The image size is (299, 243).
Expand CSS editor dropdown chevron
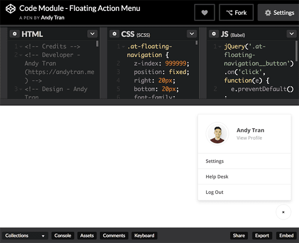click(192, 34)
